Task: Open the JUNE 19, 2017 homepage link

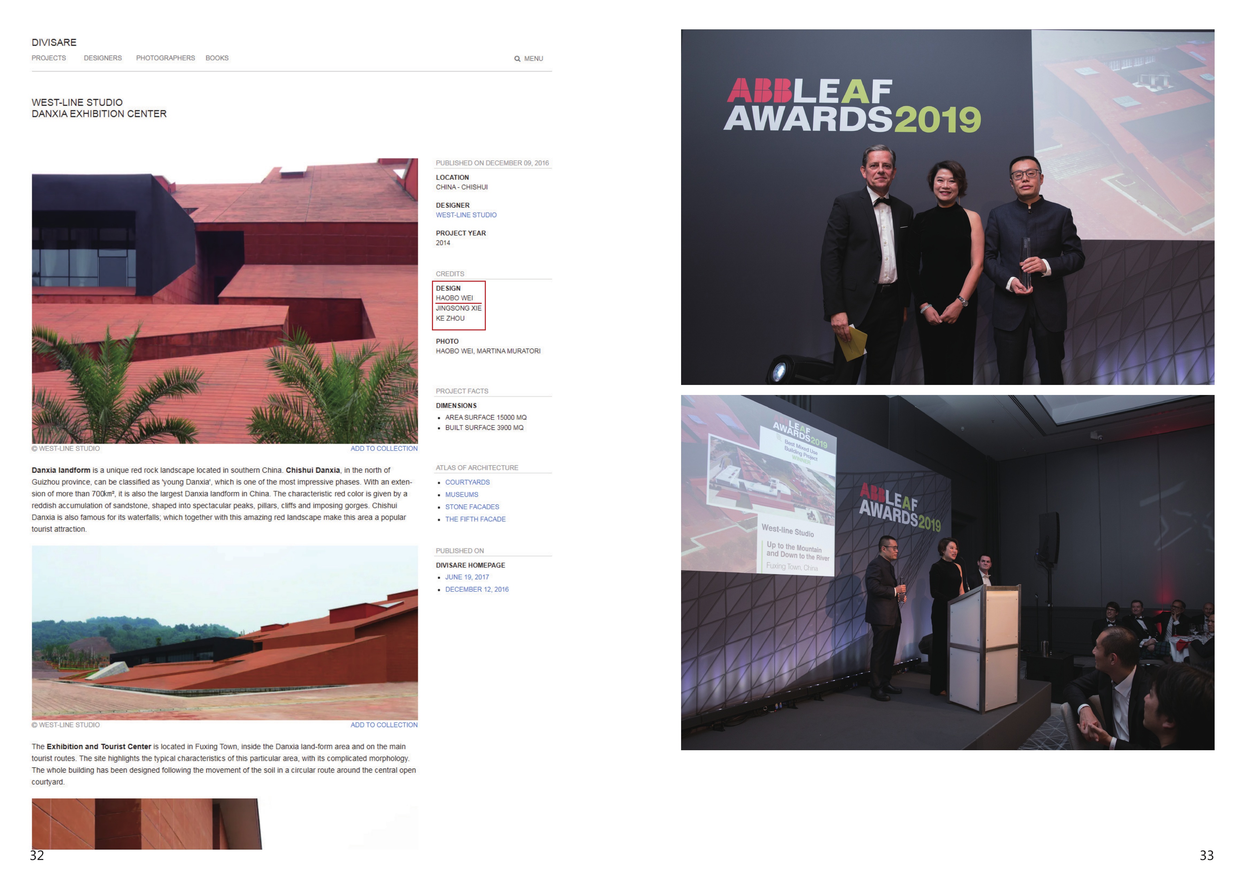Action: [x=467, y=577]
